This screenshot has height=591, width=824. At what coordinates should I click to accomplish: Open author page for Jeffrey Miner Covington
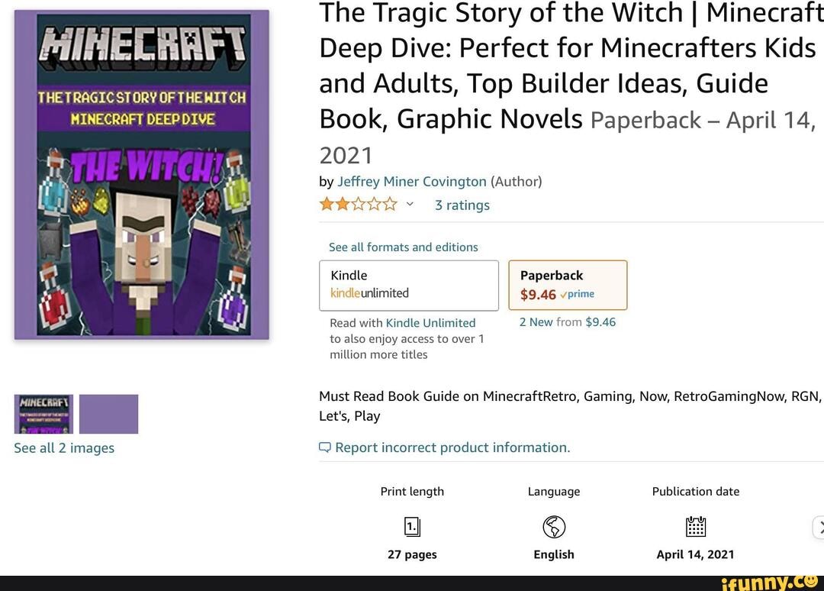tap(413, 182)
